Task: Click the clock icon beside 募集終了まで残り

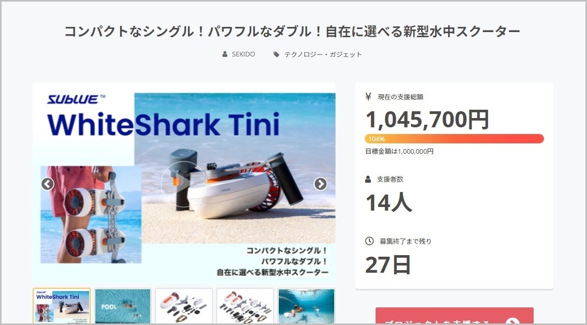Action: click(369, 241)
